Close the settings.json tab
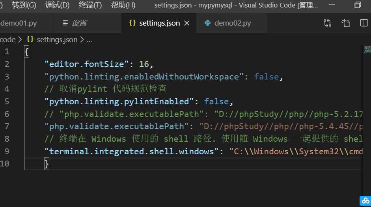 187,23
